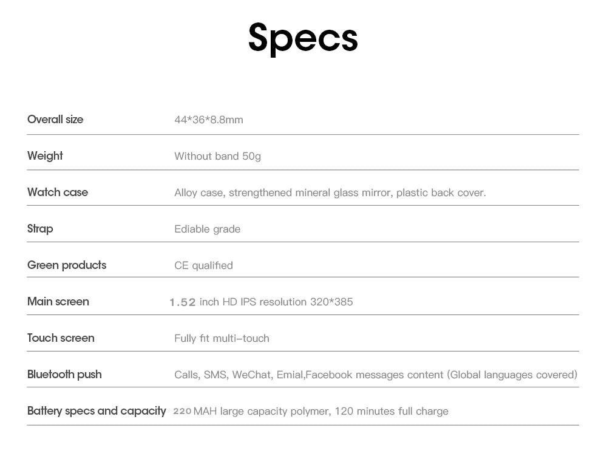Click the 1.52 inch HD IPS resolution text
The height and width of the screenshot is (462, 607).
tap(261, 302)
